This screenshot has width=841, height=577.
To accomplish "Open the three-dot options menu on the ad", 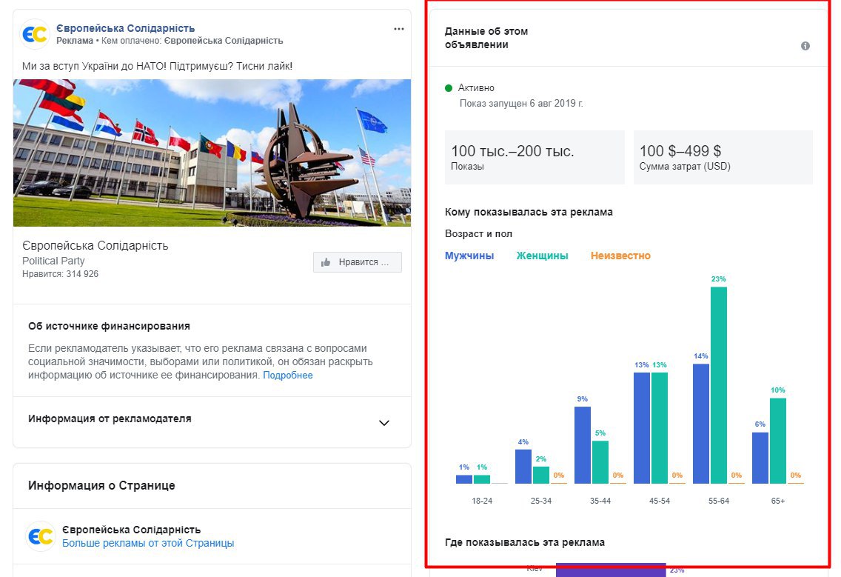I will 398,29.
